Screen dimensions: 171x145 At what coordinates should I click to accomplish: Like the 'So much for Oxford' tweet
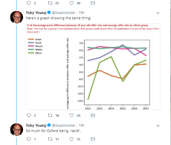[x=71, y=139]
